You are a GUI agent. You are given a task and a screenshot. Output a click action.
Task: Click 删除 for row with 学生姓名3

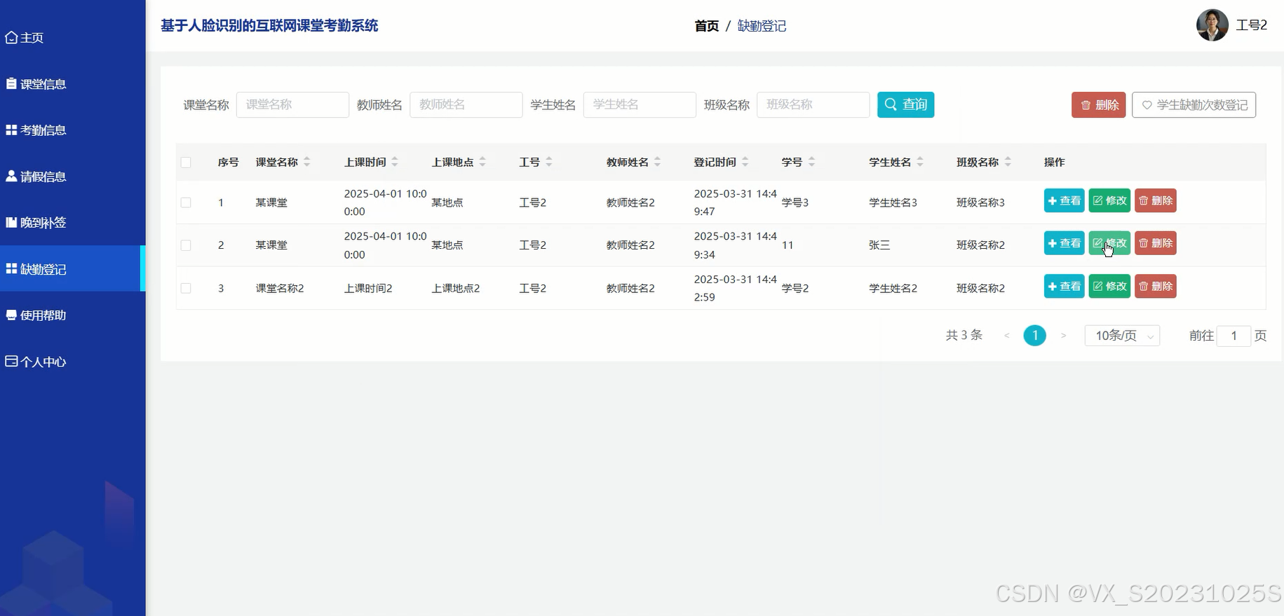[x=1155, y=201]
